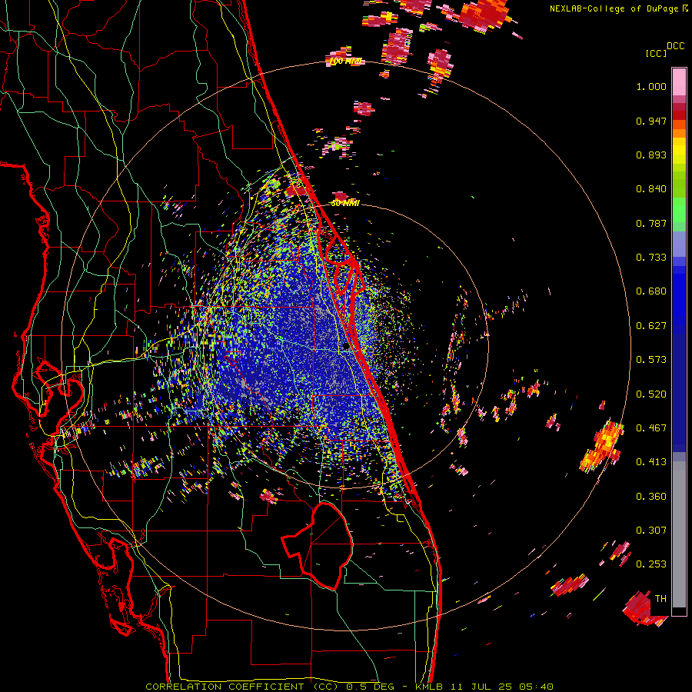Screen dimensions: 692x692
Task: Select the 0.360 scale value
Action: [x=651, y=497]
